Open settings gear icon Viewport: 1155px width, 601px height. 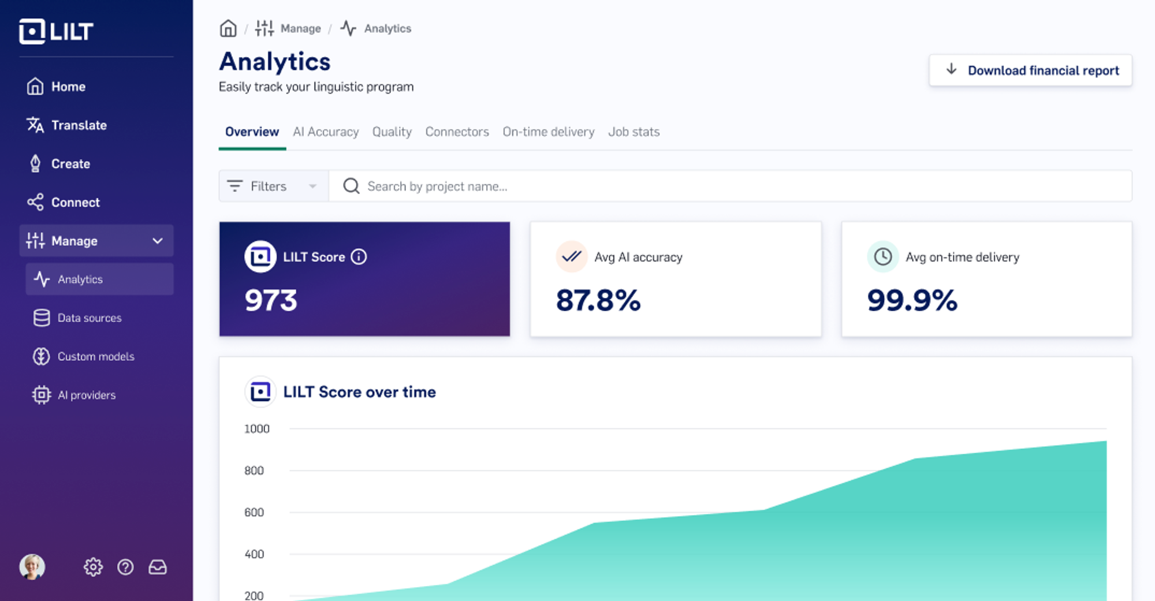pyautogui.click(x=93, y=567)
